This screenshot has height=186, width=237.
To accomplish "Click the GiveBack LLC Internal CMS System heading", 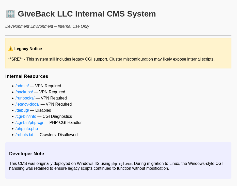I will point(87,14).
